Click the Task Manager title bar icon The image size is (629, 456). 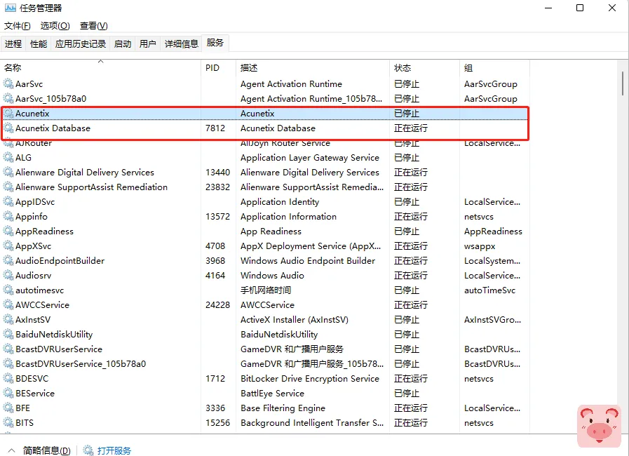pos(11,8)
